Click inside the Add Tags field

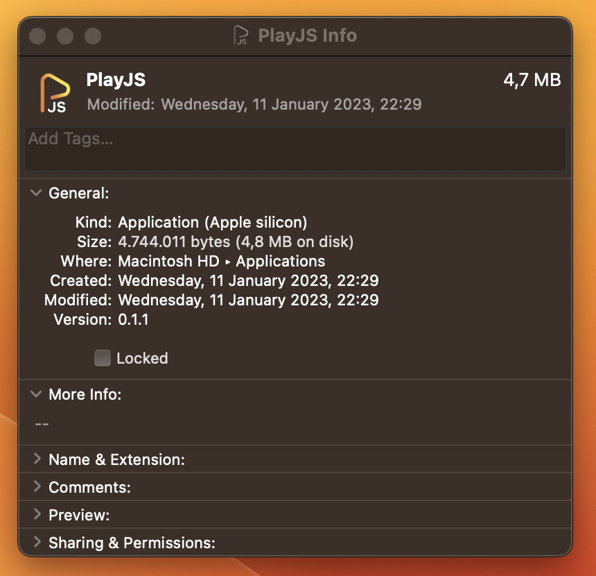tap(295, 149)
